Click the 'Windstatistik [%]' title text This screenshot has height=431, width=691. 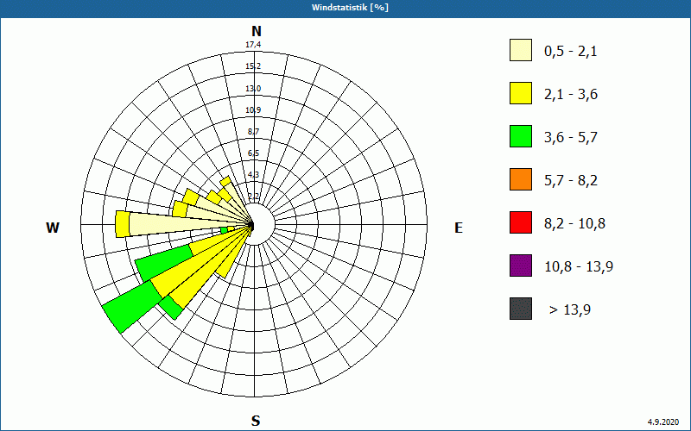click(x=350, y=8)
